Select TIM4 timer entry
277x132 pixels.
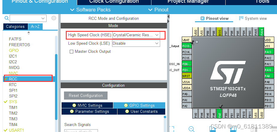point(13,124)
